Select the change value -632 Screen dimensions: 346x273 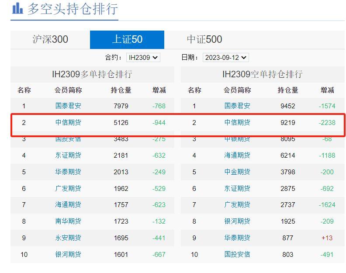pyautogui.click(x=159, y=156)
